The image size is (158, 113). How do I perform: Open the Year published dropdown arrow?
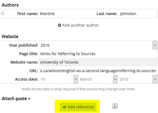pos(155,45)
